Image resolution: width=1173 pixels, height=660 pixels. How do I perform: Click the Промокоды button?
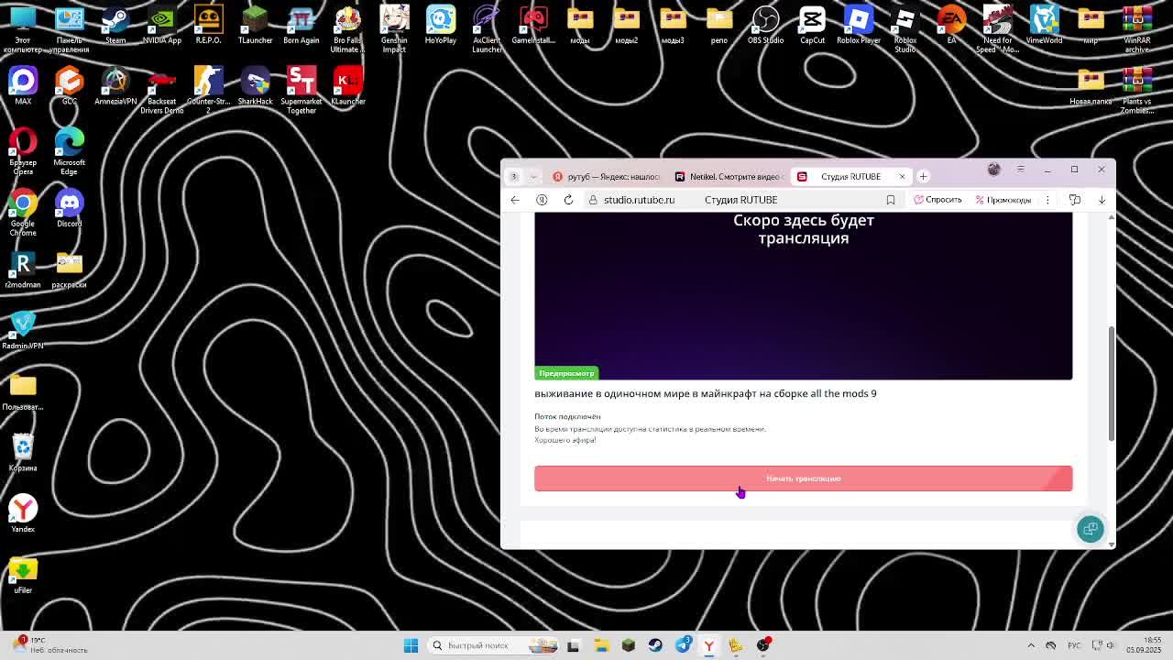pyautogui.click(x=1003, y=200)
